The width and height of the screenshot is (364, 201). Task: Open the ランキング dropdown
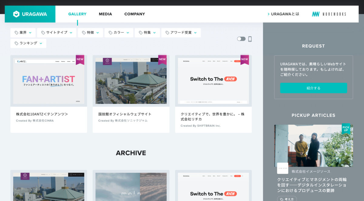pyautogui.click(x=29, y=43)
